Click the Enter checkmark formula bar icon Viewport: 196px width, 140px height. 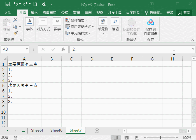coord(53,49)
